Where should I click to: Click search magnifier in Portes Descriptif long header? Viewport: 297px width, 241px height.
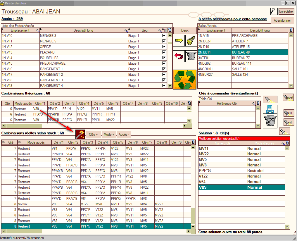pos(126,30)
